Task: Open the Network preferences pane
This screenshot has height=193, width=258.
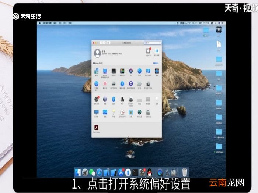Action: pos(105,99)
